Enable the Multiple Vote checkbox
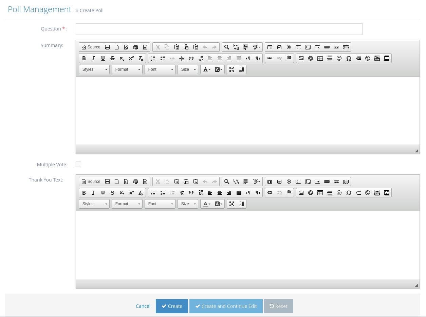426x317 pixels. click(78, 165)
